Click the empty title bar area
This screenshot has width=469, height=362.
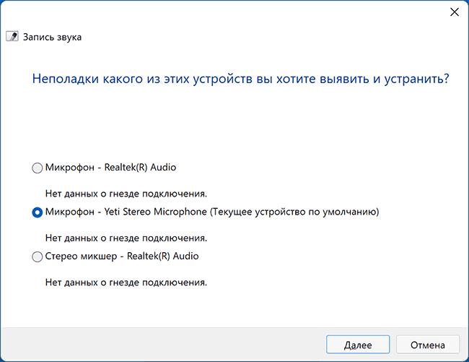[x=216, y=12]
